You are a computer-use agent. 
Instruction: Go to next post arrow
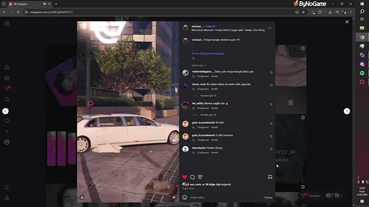(x=347, y=111)
